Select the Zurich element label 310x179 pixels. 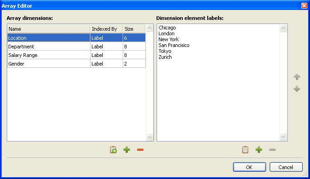pyautogui.click(x=165, y=57)
